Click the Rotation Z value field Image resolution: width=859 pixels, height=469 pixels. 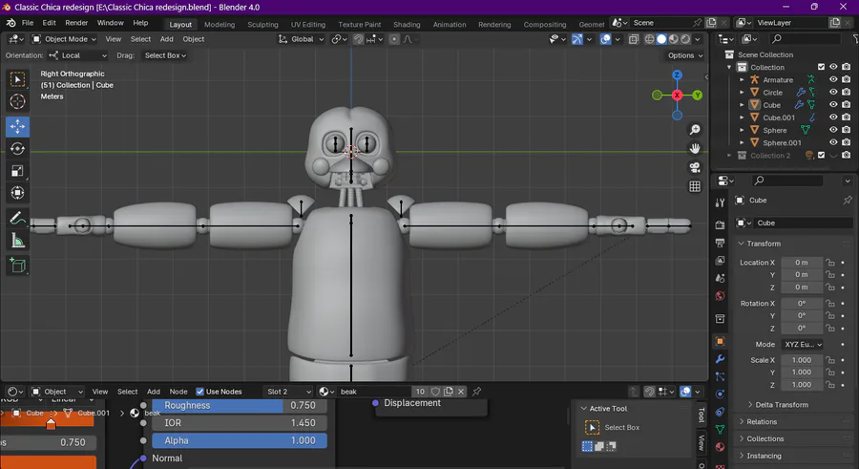pyautogui.click(x=802, y=328)
